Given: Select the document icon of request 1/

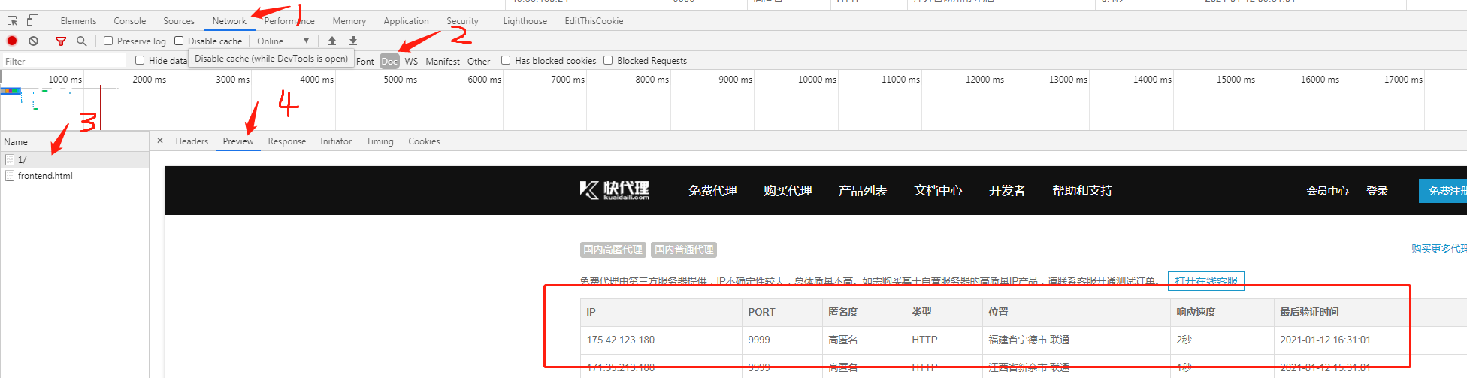Looking at the screenshot, I should [x=10, y=159].
